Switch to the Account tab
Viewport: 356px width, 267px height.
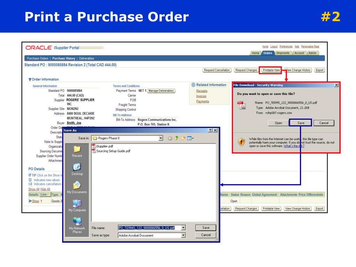coord(299,53)
